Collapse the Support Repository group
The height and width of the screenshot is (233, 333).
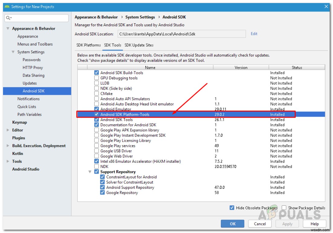pyautogui.click(x=90, y=171)
